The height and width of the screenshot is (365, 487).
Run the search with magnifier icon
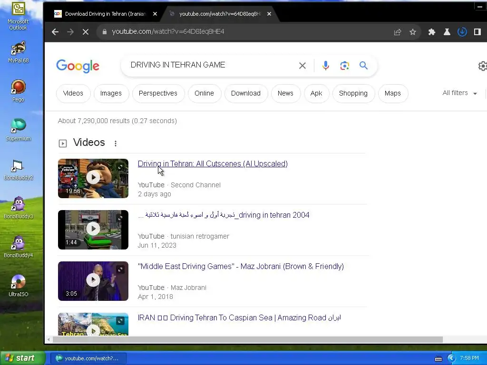pyautogui.click(x=363, y=66)
